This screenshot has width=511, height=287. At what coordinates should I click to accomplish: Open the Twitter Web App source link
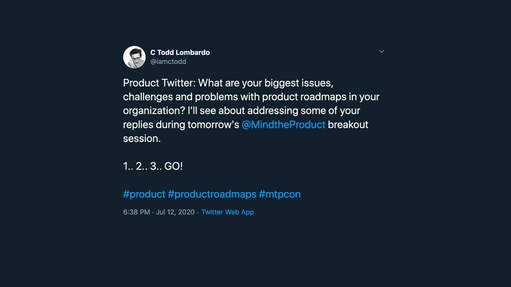click(228, 212)
